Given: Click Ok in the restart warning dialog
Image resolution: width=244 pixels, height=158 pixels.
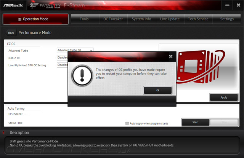Looking at the screenshot, I should coord(157,90).
